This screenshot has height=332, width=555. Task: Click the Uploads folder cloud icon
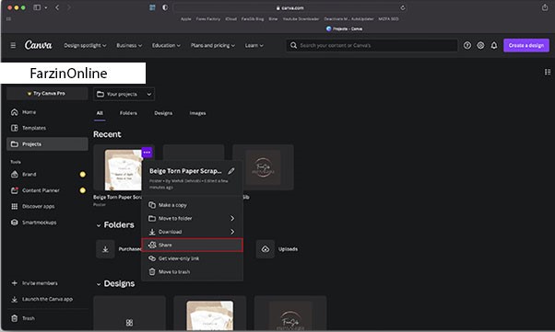click(266, 249)
